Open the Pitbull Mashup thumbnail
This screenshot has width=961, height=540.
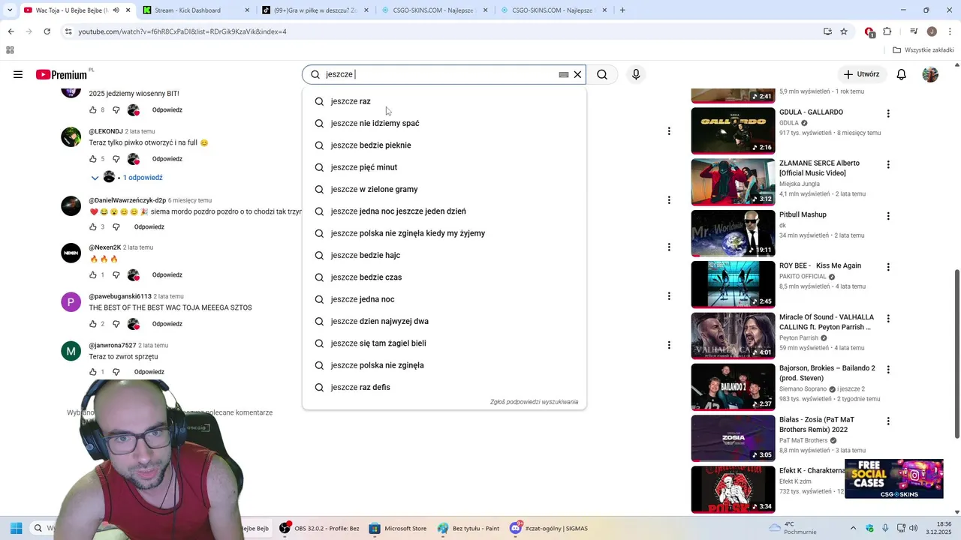click(x=733, y=233)
